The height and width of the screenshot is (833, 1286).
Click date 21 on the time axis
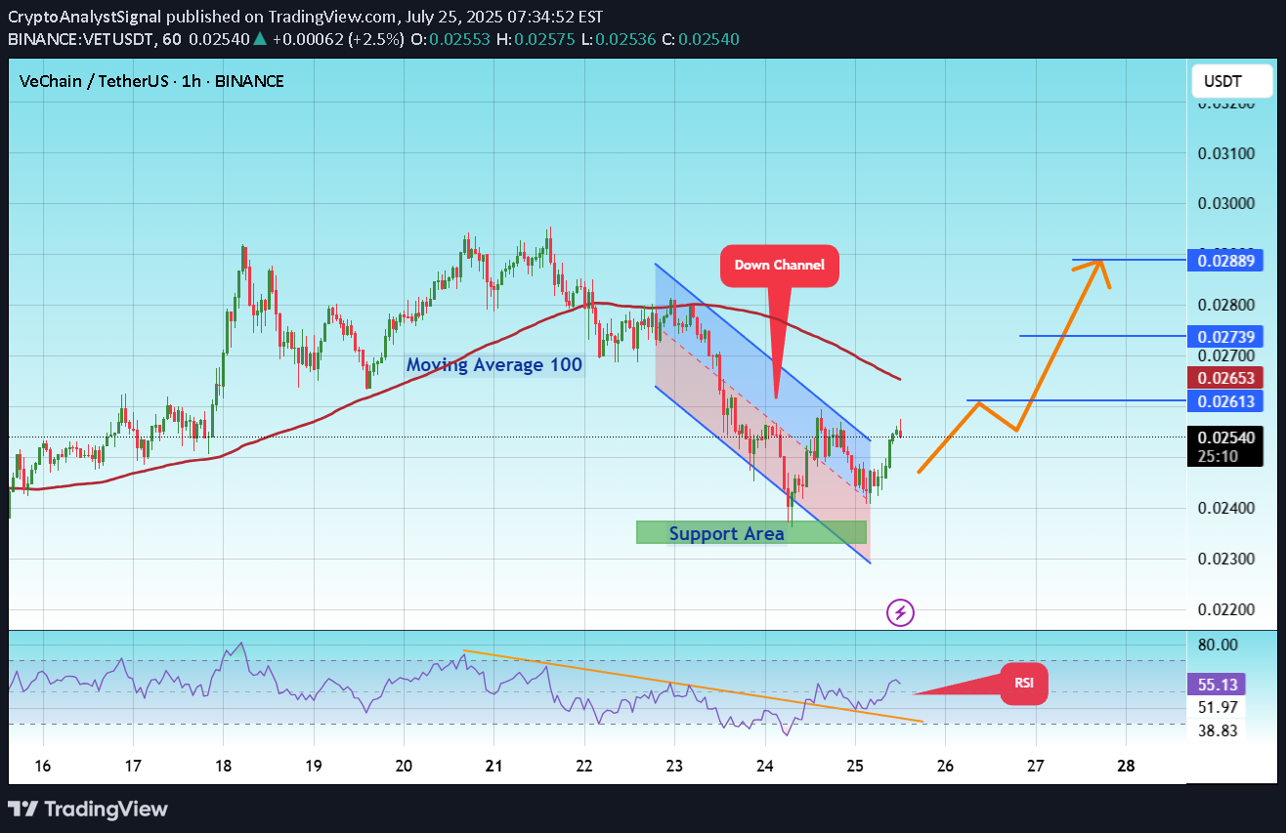tap(493, 766)
